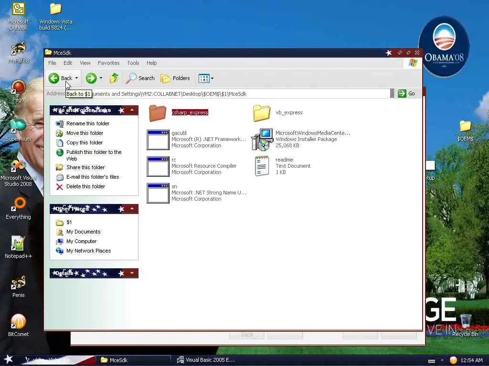Select the Recycle Bin desktop icon
Image resolution: width=489 pixels, height=366 pixels.
(465, 325)
